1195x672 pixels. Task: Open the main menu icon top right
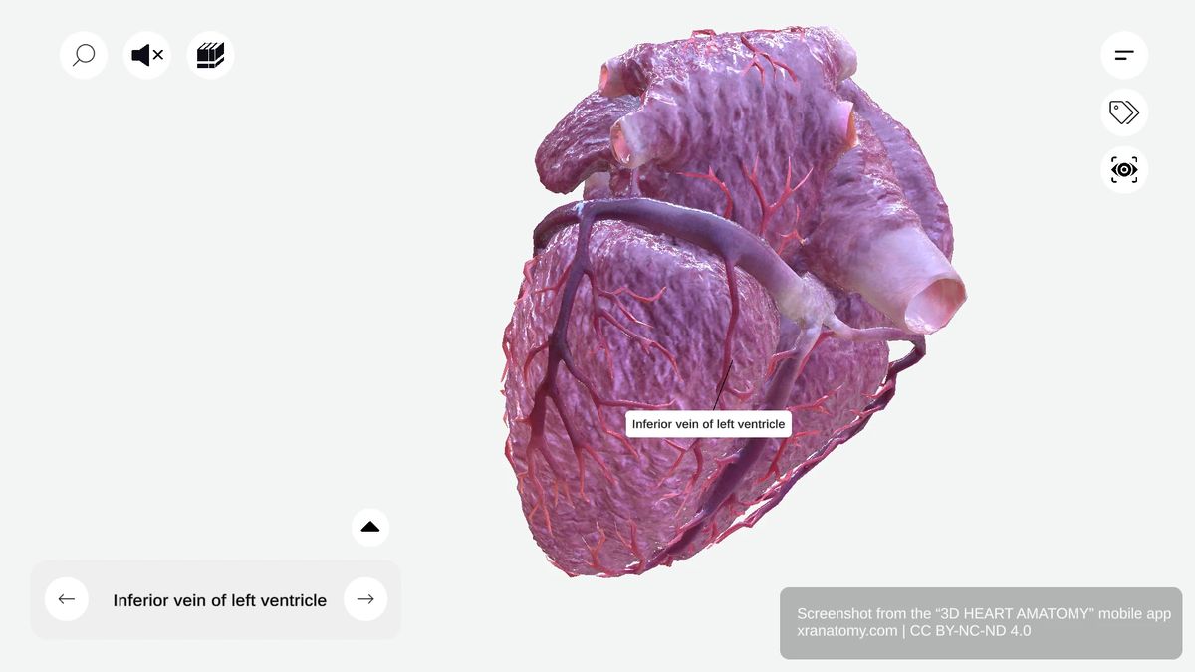pos(1124,55)
